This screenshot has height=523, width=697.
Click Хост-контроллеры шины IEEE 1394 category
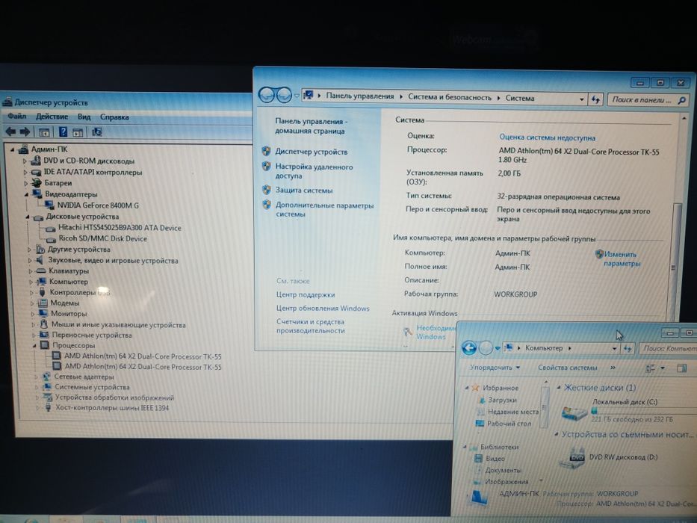coord(112,408)
